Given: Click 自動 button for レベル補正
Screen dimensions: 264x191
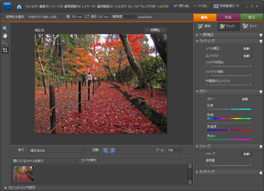Looking at the screenshot, I should pyautogui.click(x=247, y=49).
